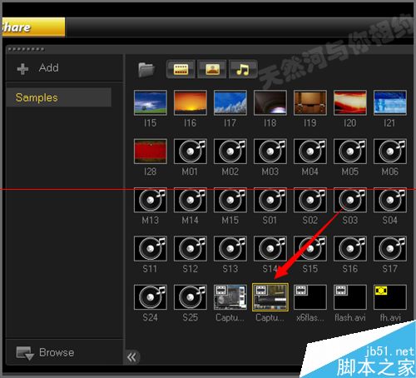The height and width of the screenshot is (378, 416).
Task: Click the Add plus icon
Action: point(22,69)
